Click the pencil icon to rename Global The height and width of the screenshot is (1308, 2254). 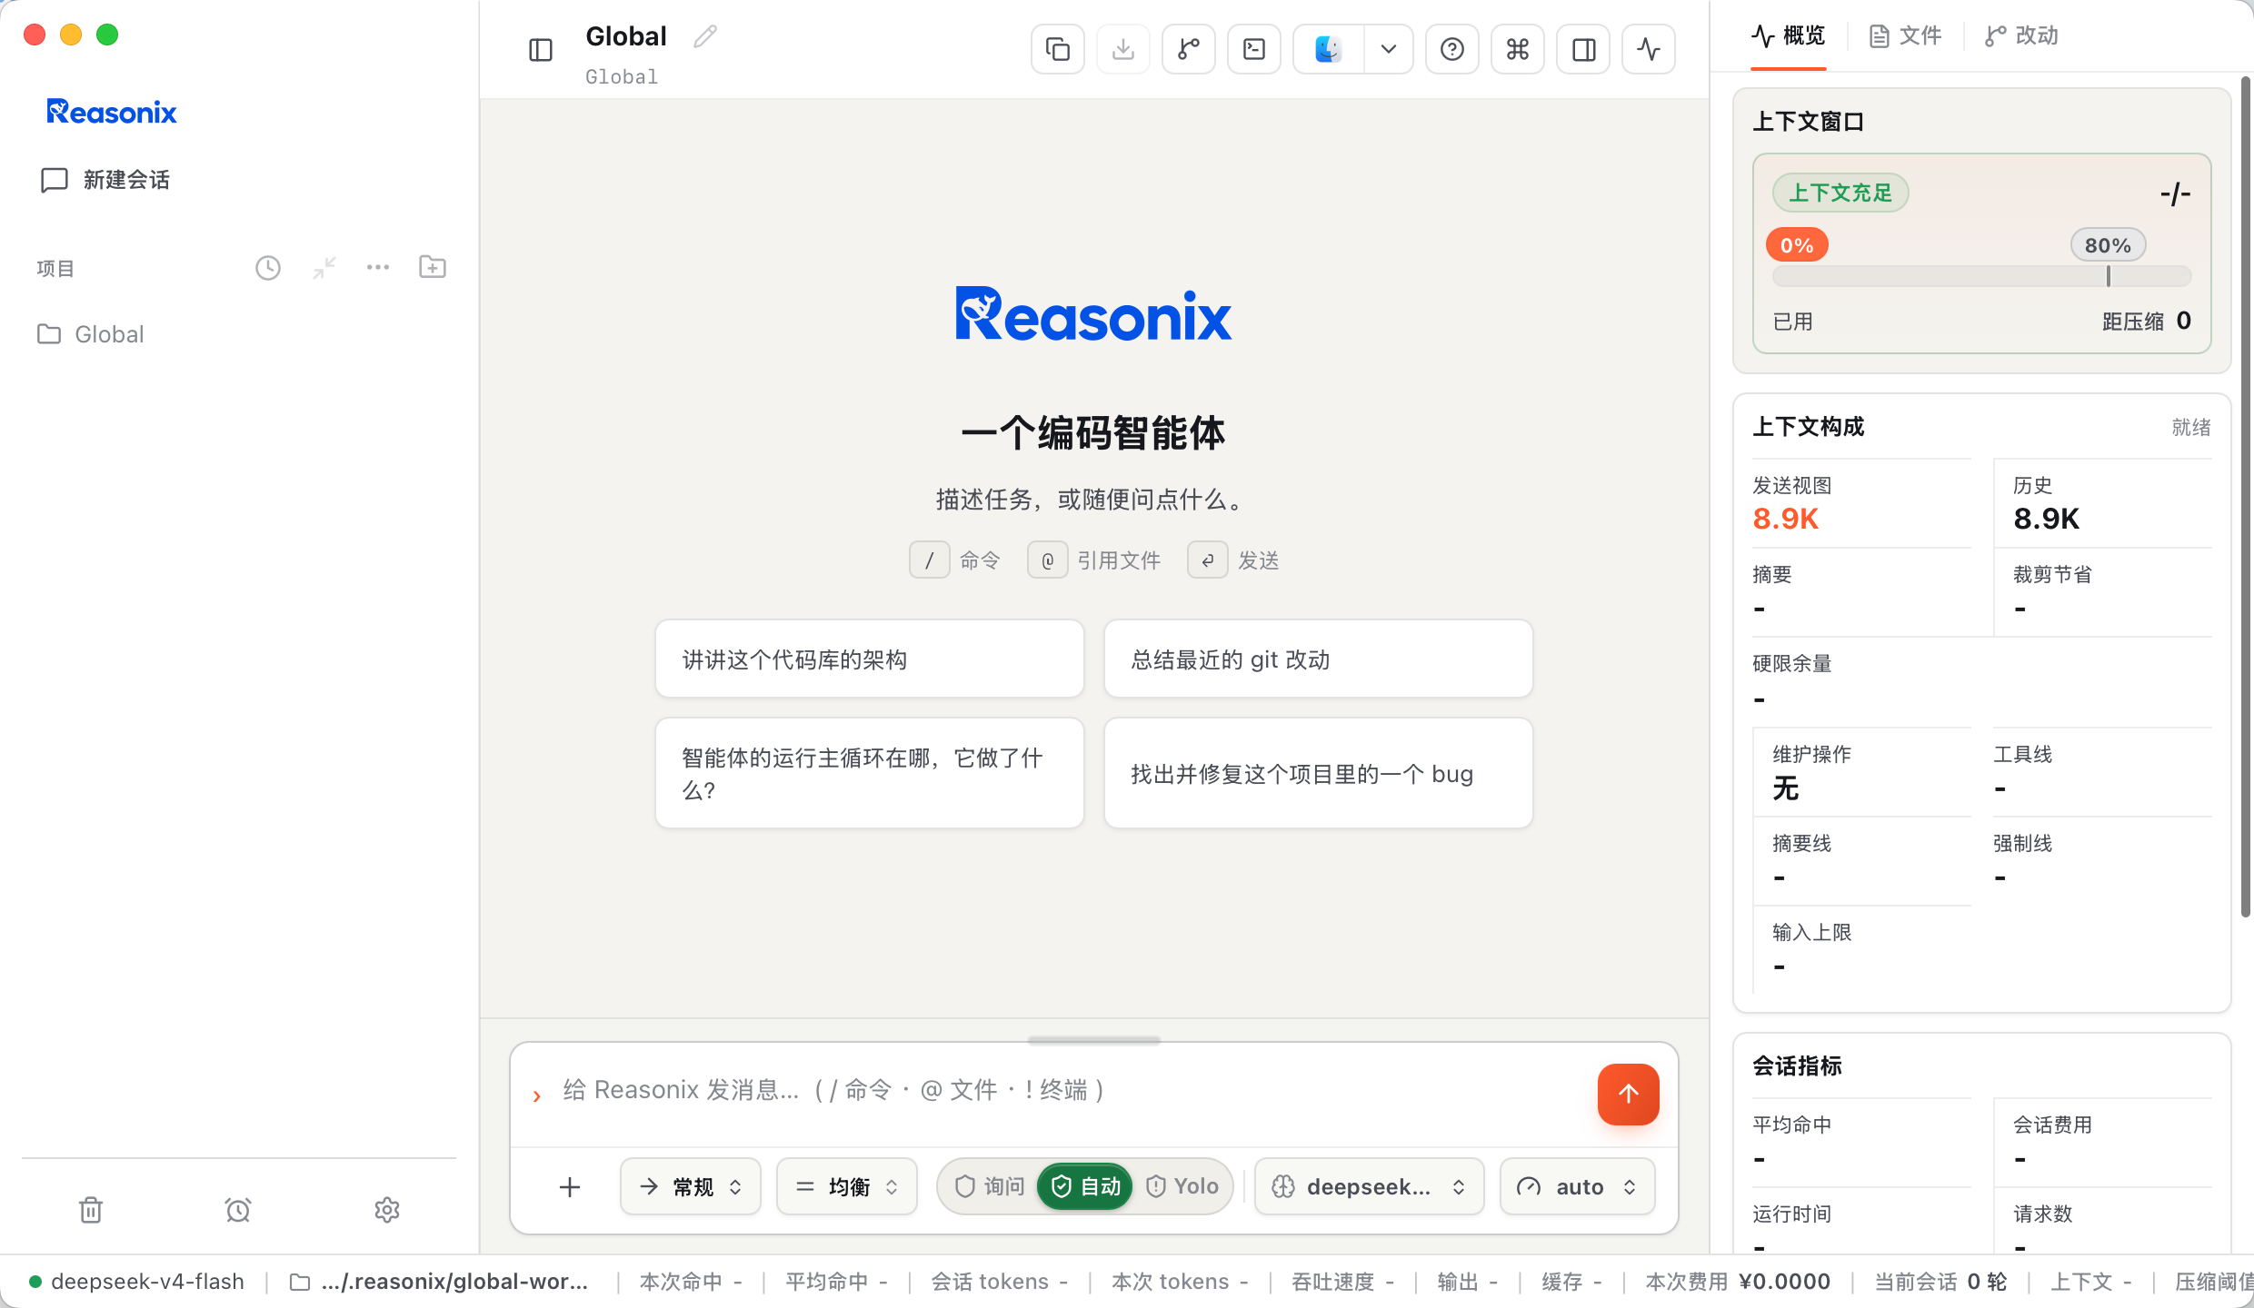[705, 36]
